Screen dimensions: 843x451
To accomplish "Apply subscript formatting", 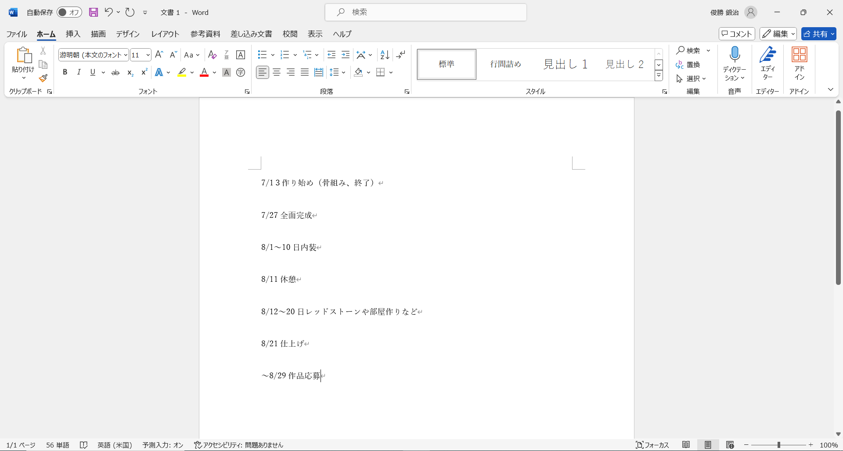I will [130, 72].
